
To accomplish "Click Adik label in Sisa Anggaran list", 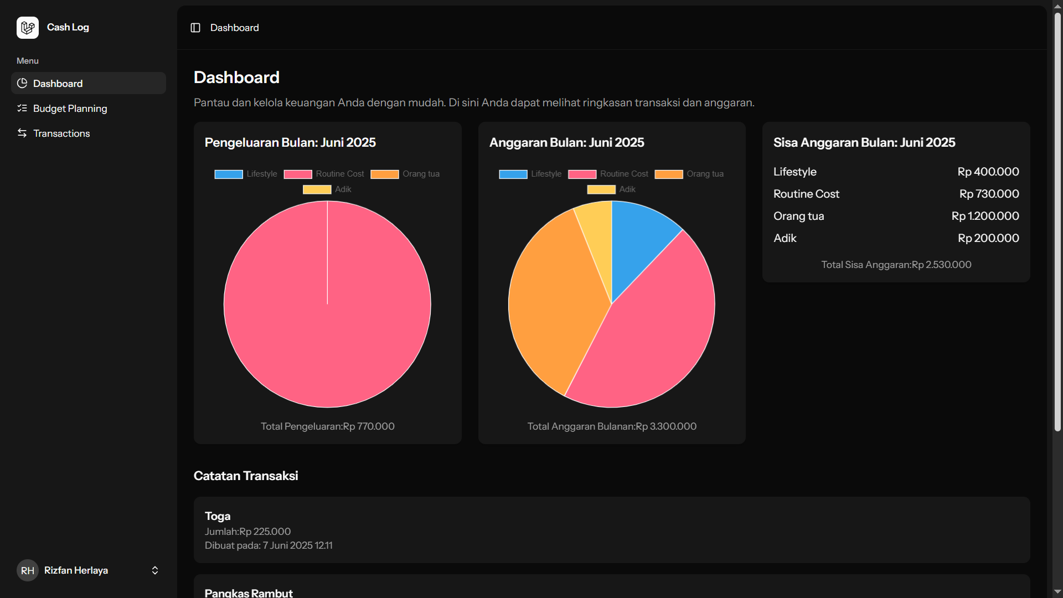I will point(785,238).
